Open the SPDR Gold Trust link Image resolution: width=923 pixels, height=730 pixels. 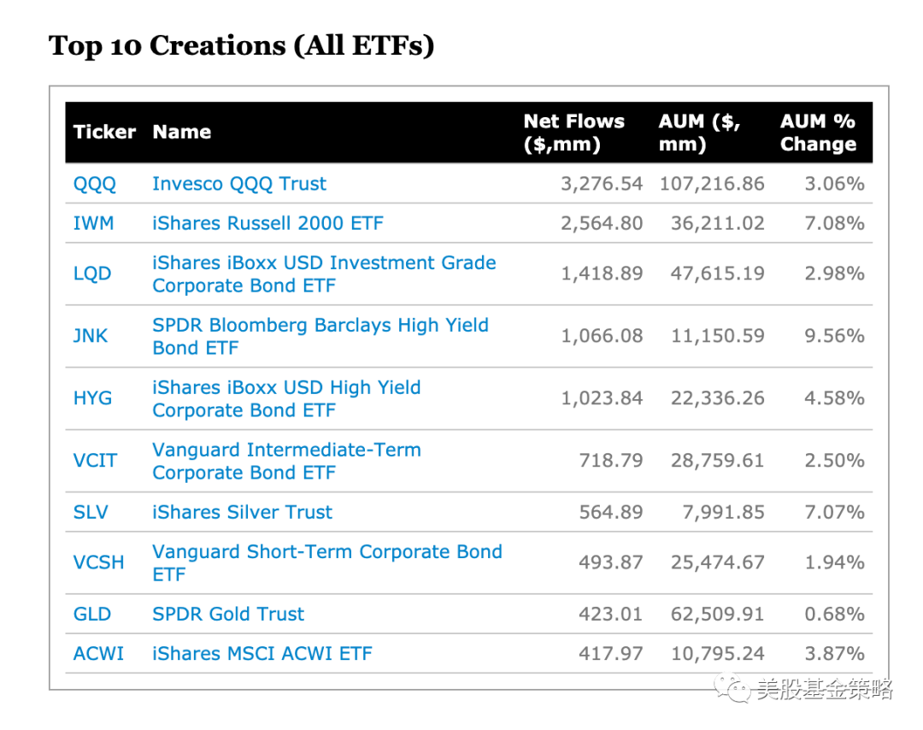coord(228,615)
